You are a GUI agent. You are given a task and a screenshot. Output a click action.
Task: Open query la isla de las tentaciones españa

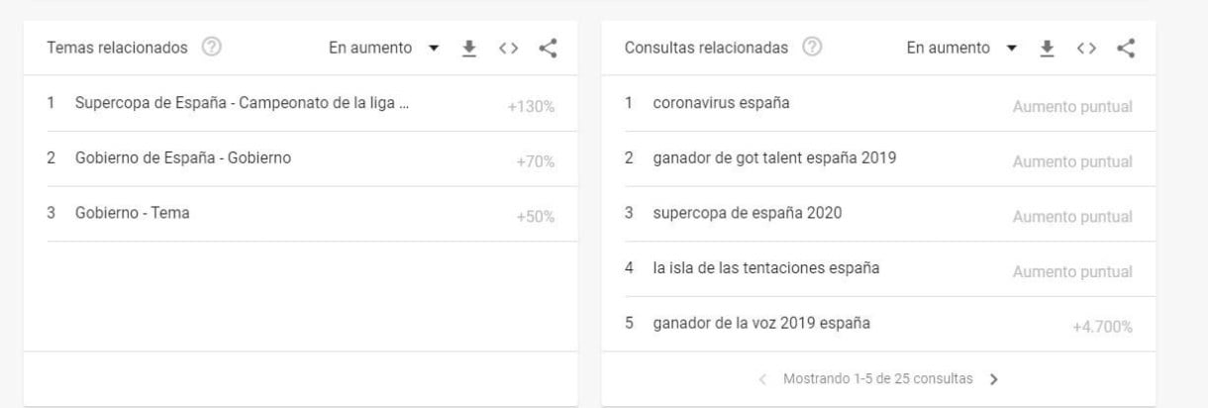click(766, 268)
